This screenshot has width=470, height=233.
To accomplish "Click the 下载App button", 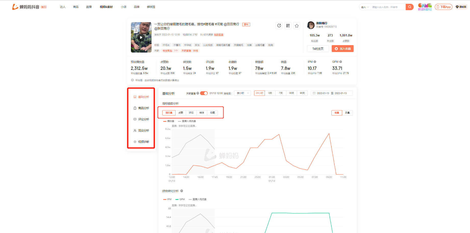I will (443, 7).
